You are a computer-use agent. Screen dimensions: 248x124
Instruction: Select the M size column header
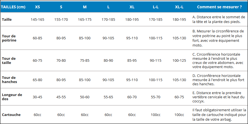[85, 7]
